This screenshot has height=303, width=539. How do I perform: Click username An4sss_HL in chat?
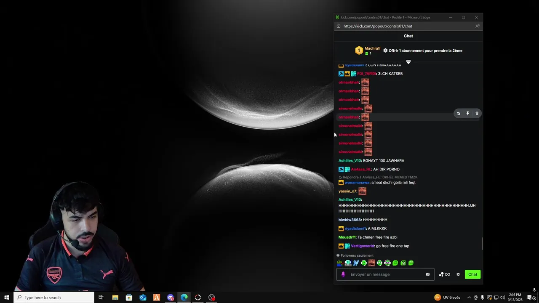pos(361,169)
